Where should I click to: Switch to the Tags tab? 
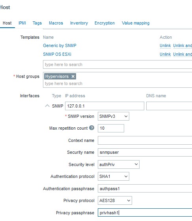coord(37,23)
